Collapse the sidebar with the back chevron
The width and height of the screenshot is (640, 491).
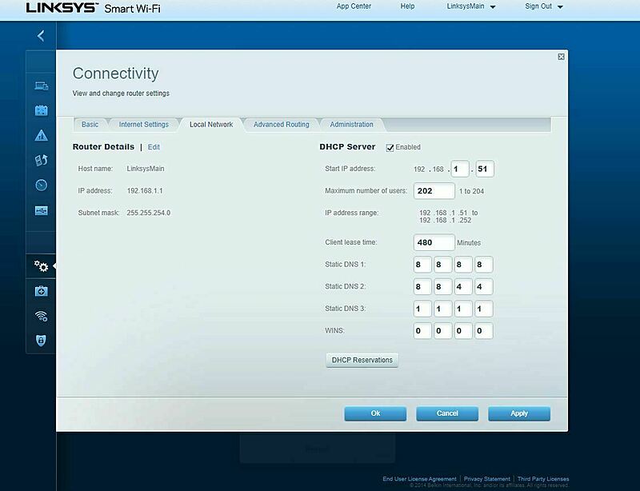pos(39,34)
